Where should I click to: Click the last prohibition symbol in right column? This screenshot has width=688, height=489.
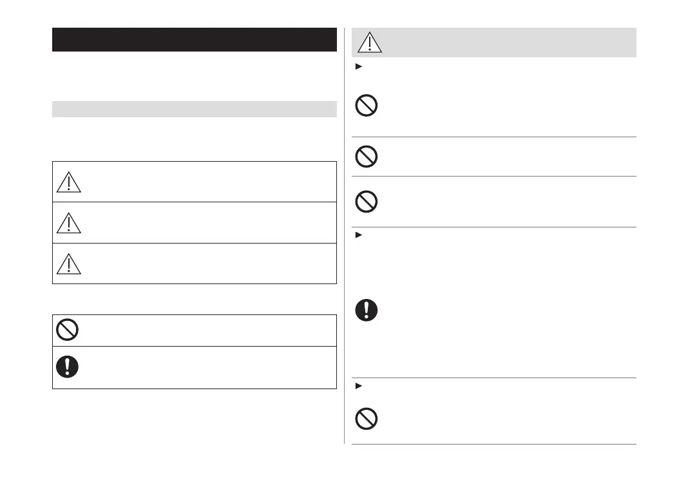click(x=367, y=419)
